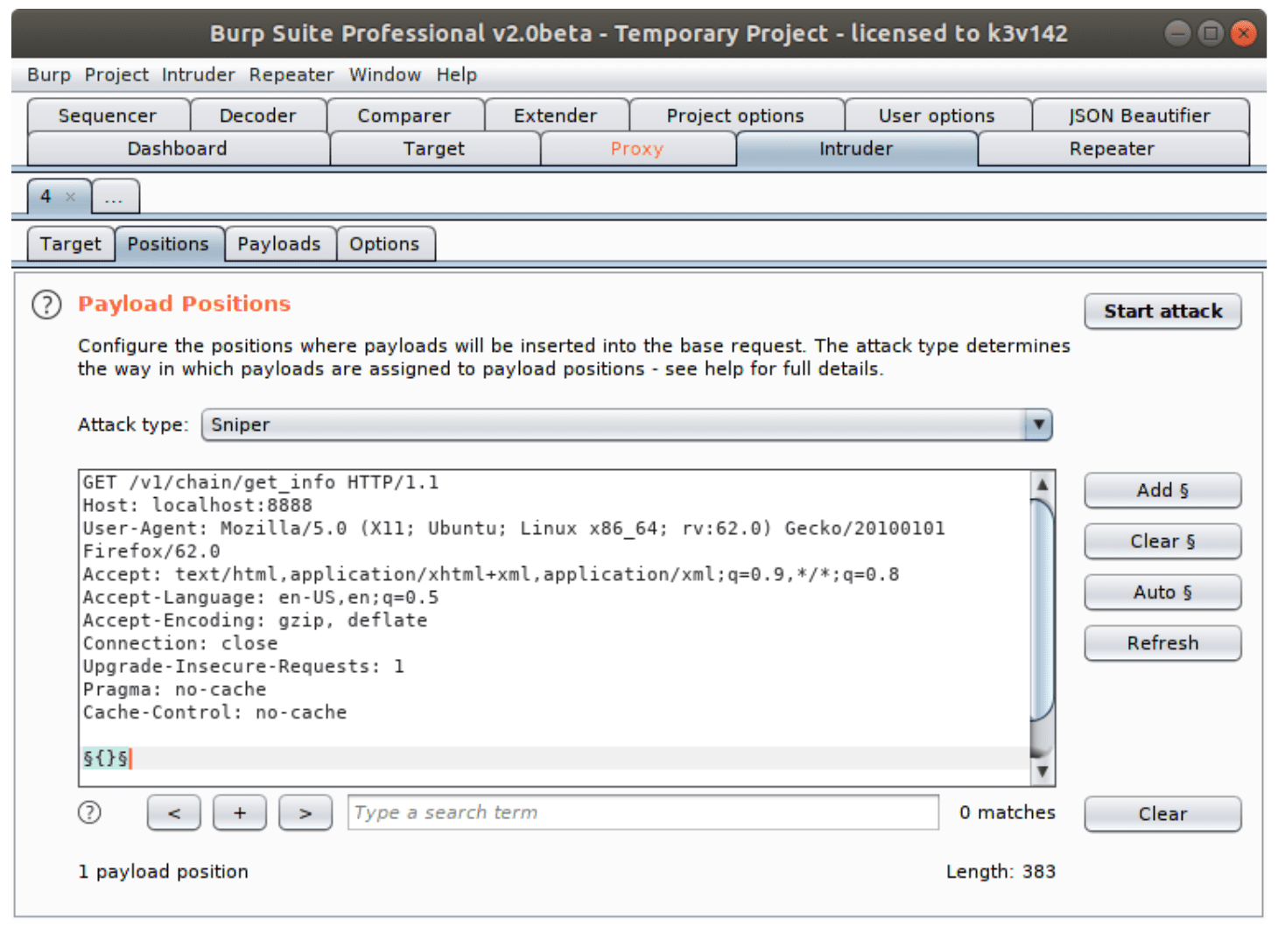Image resolution: width=1278 pixels, height=926 pixels.
Task: Go to previous search match button
Action: click(x=174, y=813)
